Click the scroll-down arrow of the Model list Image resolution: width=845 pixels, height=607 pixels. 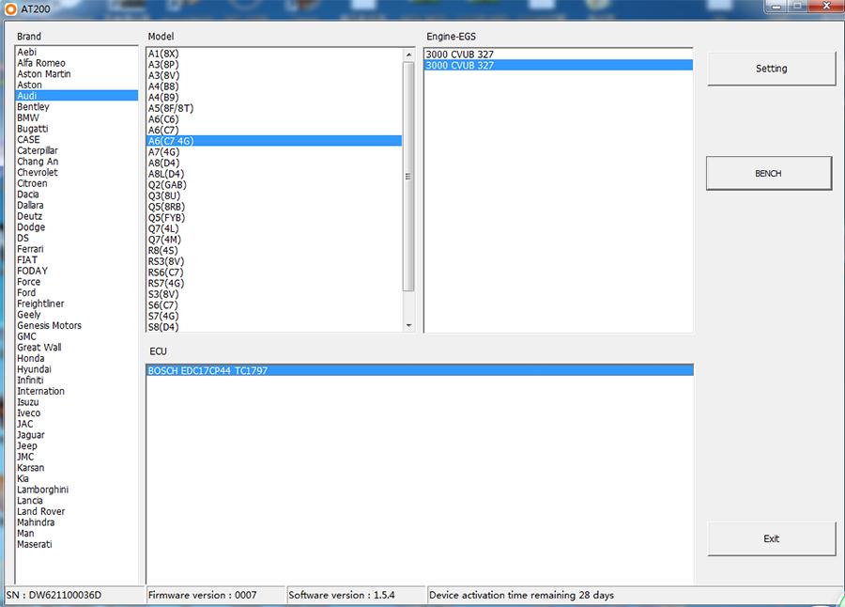pos(407,324)
